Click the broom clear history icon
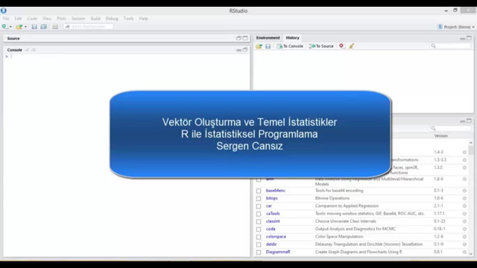 point(351,46)
